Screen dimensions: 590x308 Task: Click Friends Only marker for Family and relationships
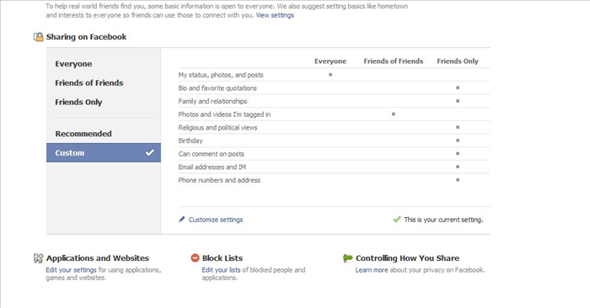tap(458, 101)
